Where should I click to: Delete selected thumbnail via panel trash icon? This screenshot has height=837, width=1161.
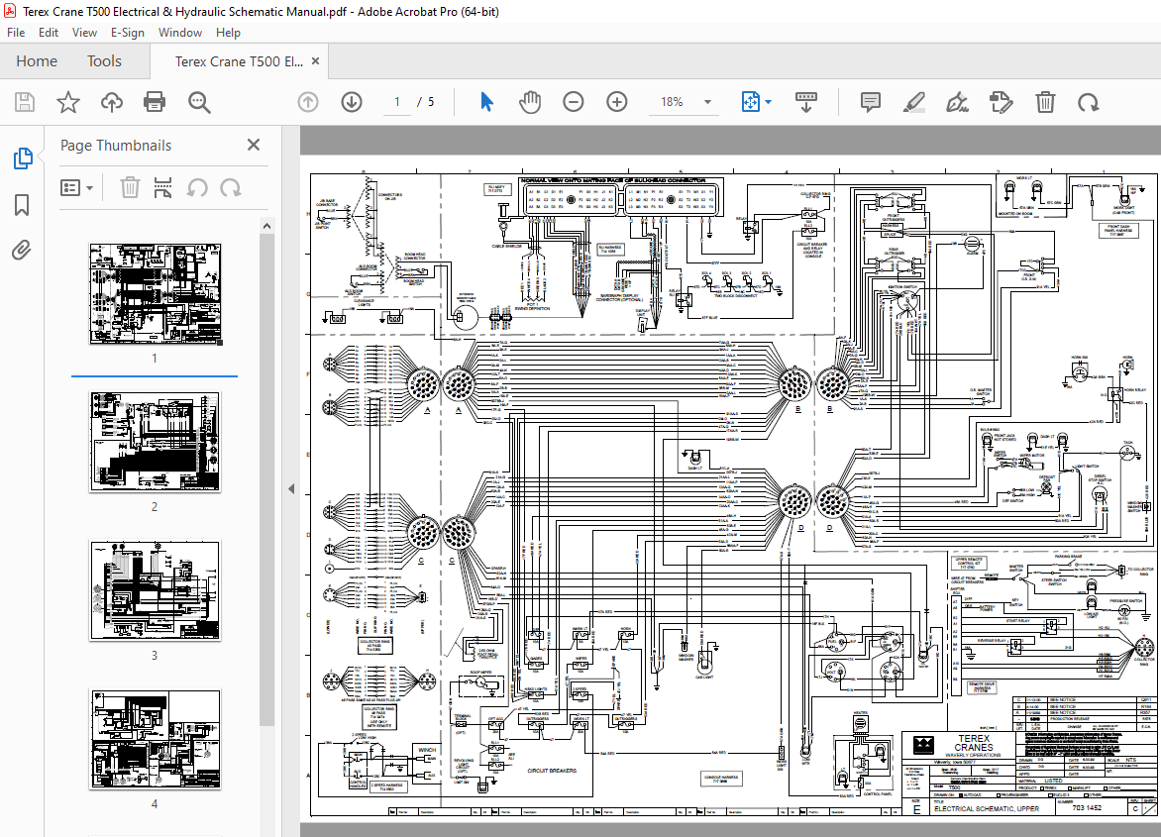(x=130, y=188)
